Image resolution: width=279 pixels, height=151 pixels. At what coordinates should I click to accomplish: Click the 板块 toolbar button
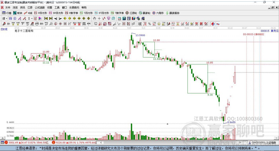pos(18,13)
